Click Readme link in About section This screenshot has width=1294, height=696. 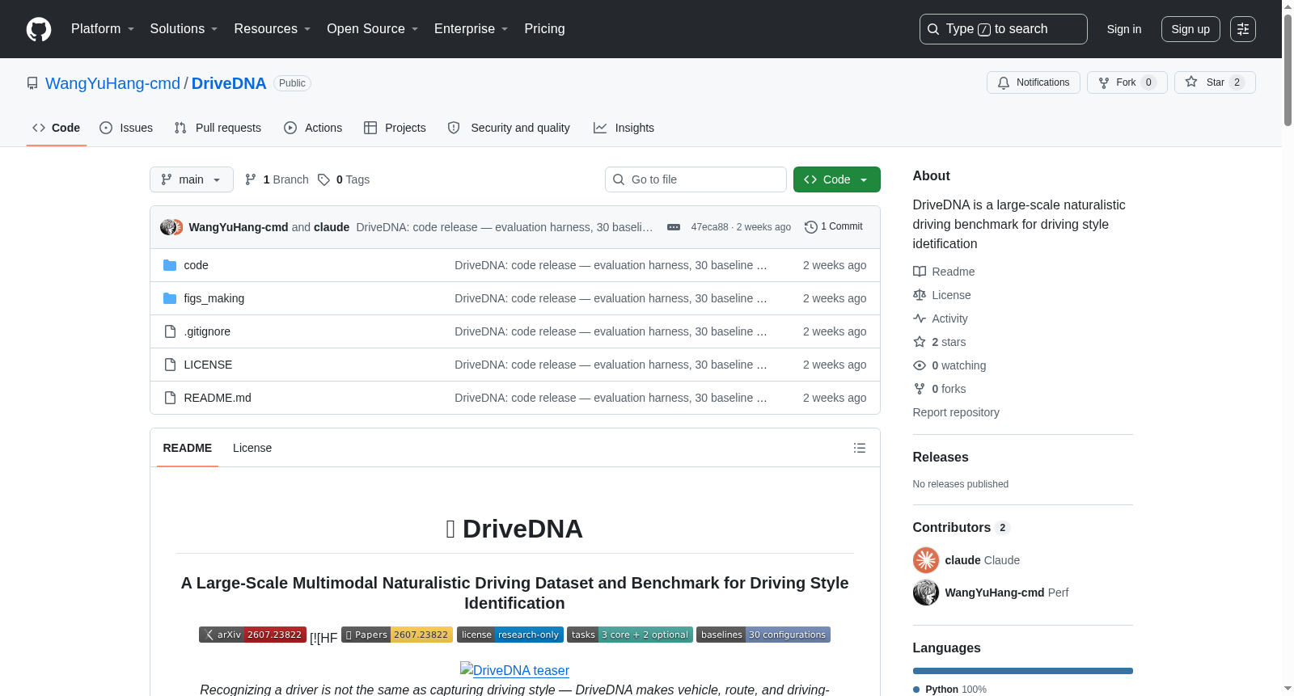pos(944,272)
